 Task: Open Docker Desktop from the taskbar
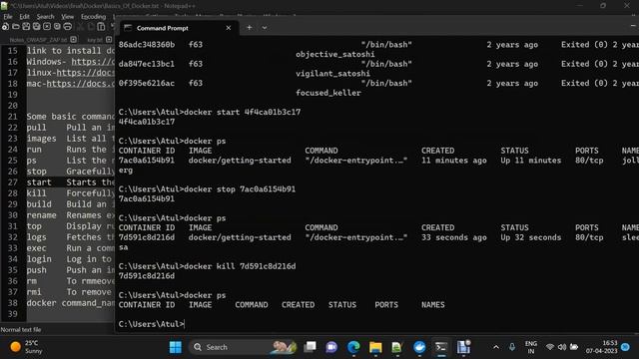[419, 347]
